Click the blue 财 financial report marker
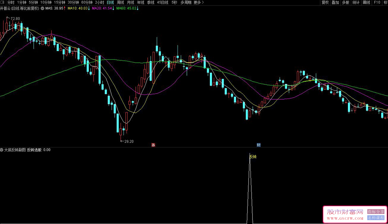 (259, 145)
